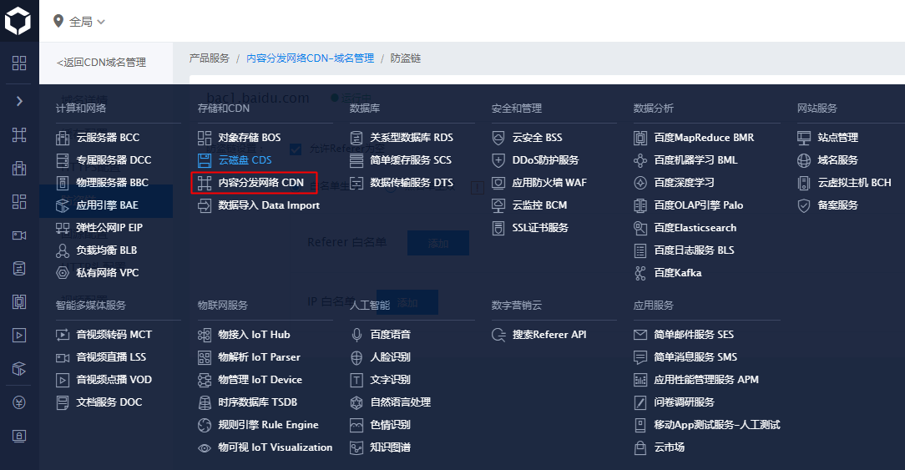The width and height of the screenshot is (905, 470).
Task: Open 云虚拟主机 BCH
Action: (854, 183)
